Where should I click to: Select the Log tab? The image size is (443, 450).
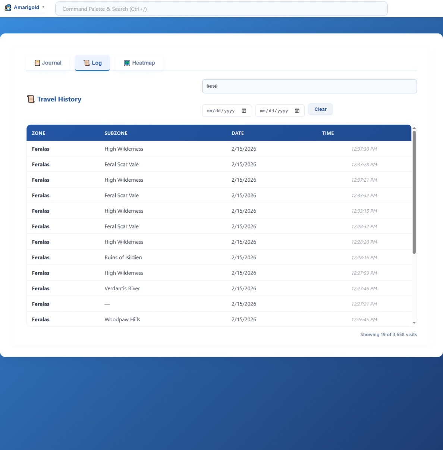tap(92, 63)
